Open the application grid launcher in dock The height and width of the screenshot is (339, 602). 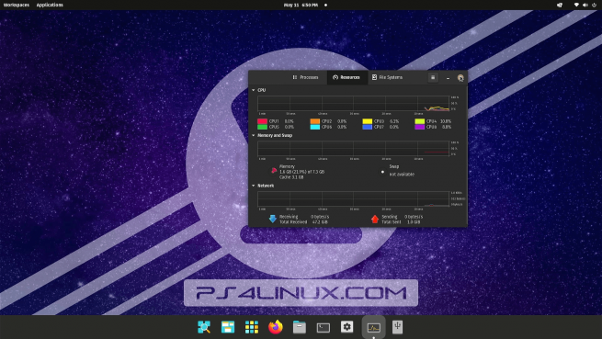[x=252, y=327]
